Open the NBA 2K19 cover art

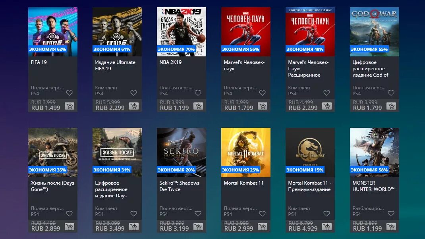[182, 32]
